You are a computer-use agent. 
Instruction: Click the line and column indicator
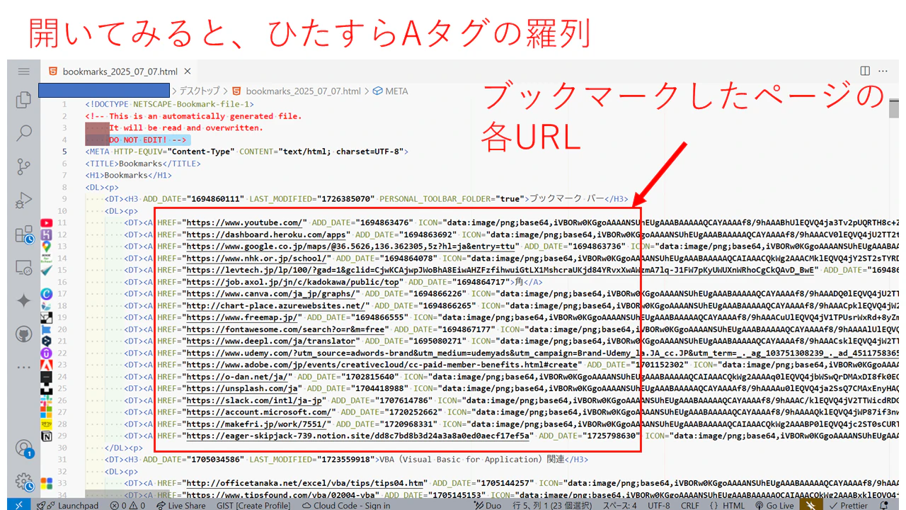[x=552, y=505]
